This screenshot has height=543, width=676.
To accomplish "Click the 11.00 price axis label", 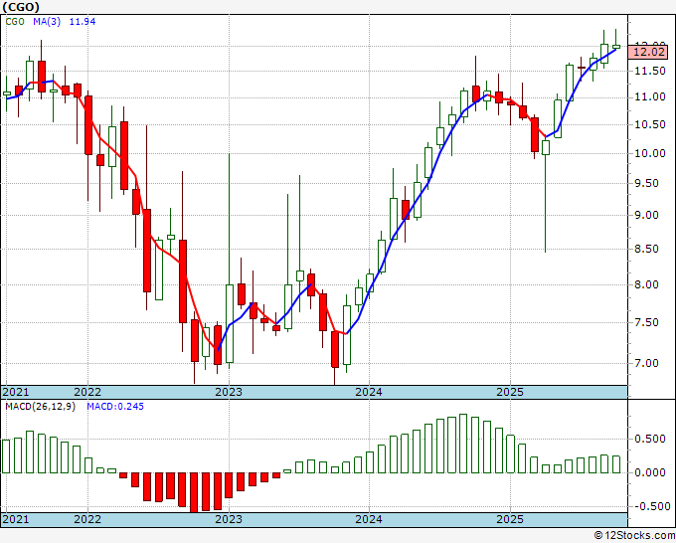I will 650,97.
